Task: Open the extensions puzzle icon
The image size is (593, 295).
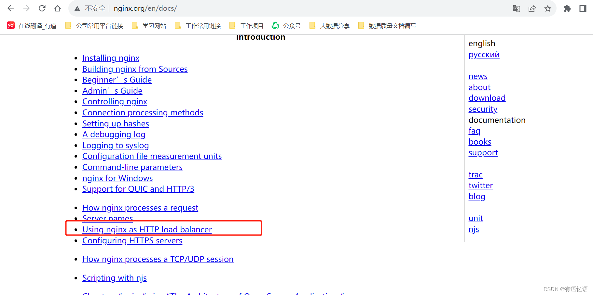Action: coord(567,8)
